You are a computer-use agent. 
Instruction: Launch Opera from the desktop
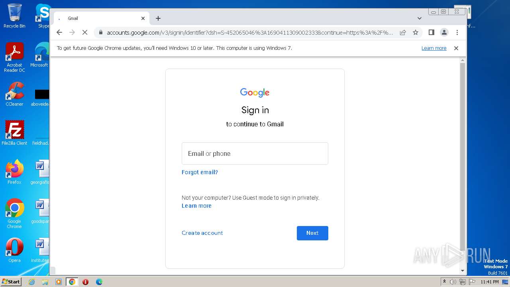tap(14, 250)
